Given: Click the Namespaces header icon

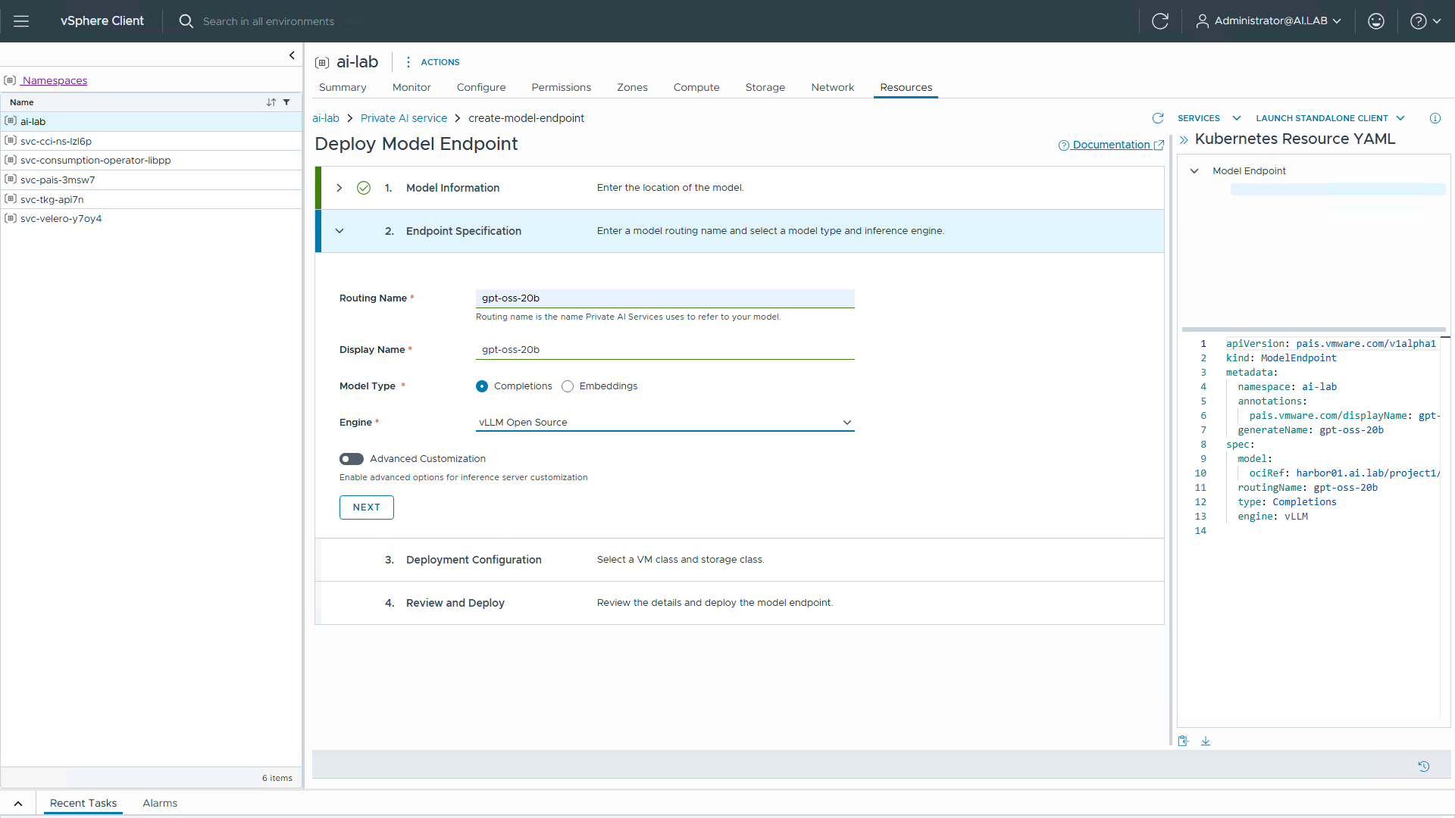Looking at the screenshot, I should click(x=10, y=80).
